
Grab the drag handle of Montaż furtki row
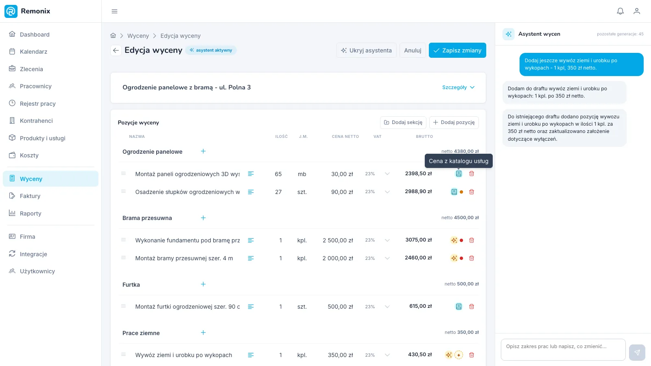pos(123,307)
